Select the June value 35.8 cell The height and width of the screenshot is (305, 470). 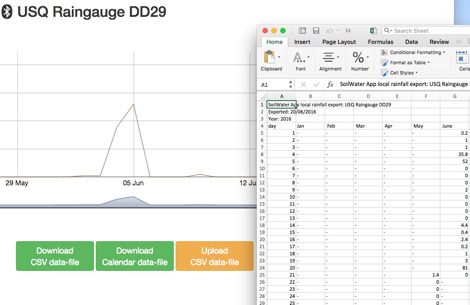tap(455, 154)
